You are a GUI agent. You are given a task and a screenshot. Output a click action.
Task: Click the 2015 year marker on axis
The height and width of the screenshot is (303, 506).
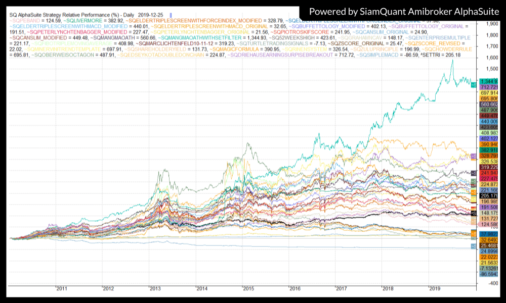click(x=248, y=289)
